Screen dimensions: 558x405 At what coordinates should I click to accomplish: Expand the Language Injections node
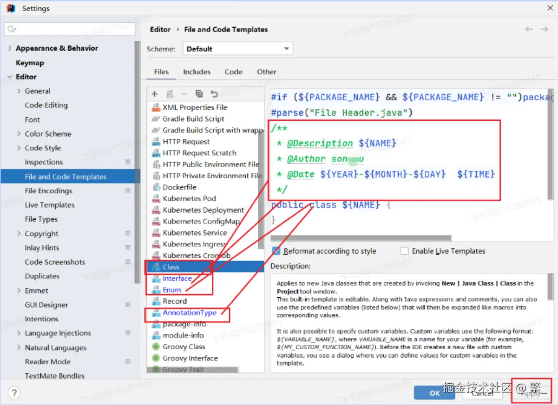[19, 333]
